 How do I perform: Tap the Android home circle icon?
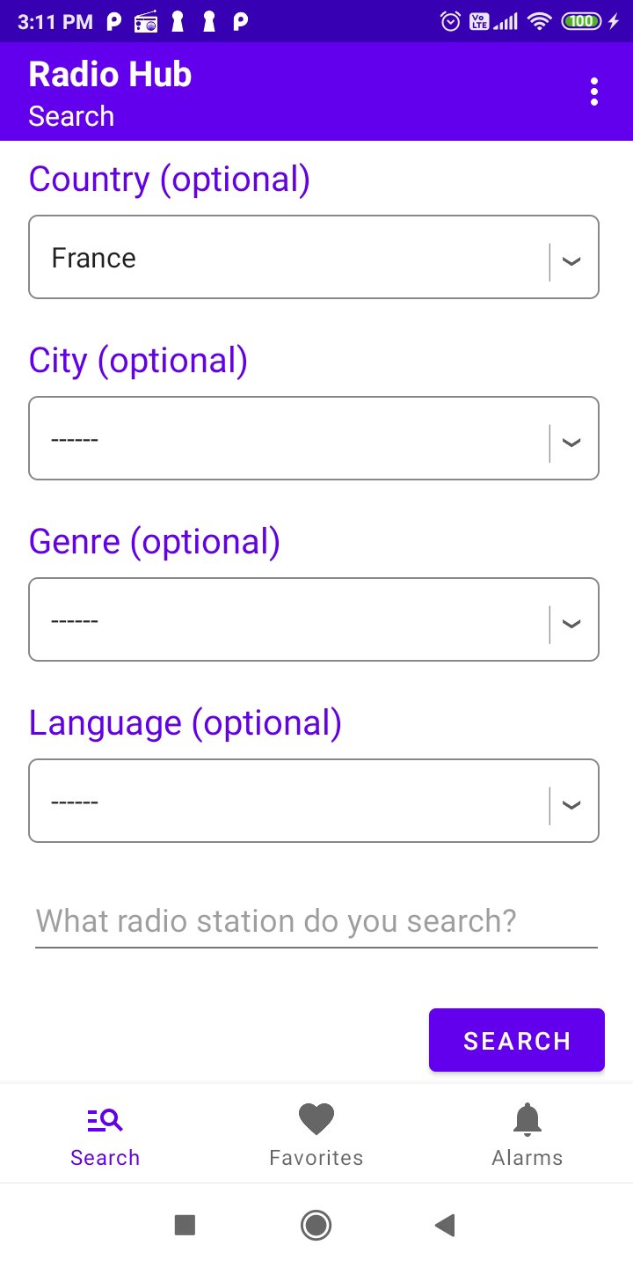point(316,1225)
